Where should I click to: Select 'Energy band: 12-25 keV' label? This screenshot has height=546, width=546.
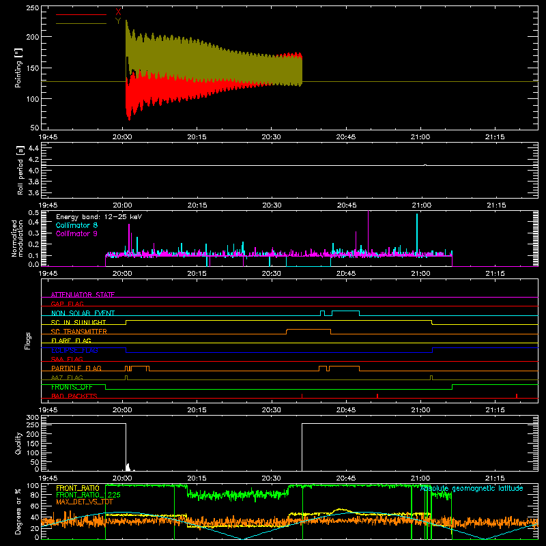(99, 217)
